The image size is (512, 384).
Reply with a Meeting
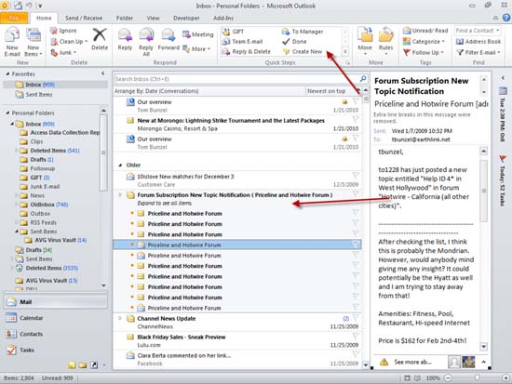click(198, 34)
